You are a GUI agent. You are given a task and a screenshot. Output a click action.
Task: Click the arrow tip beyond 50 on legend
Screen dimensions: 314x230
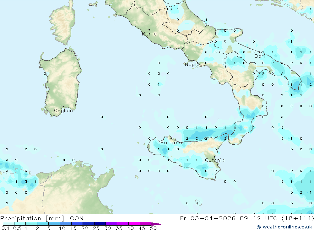(157, 224)
